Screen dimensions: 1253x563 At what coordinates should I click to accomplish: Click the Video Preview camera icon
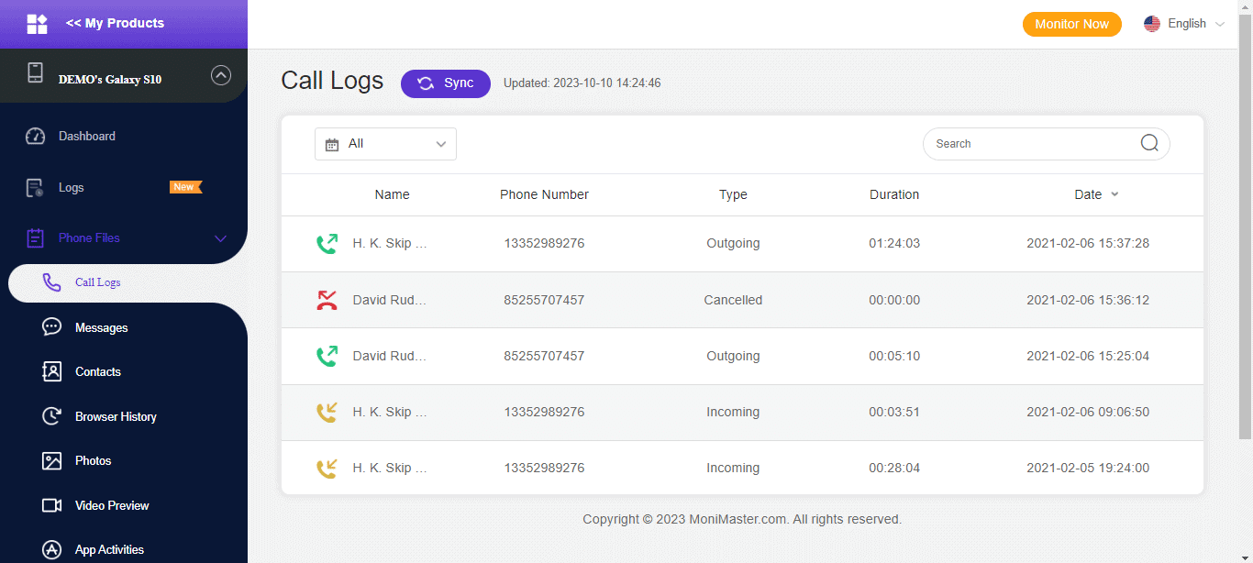coord(52,505)
